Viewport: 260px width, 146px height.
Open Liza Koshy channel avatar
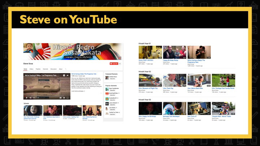click(107, 109)
